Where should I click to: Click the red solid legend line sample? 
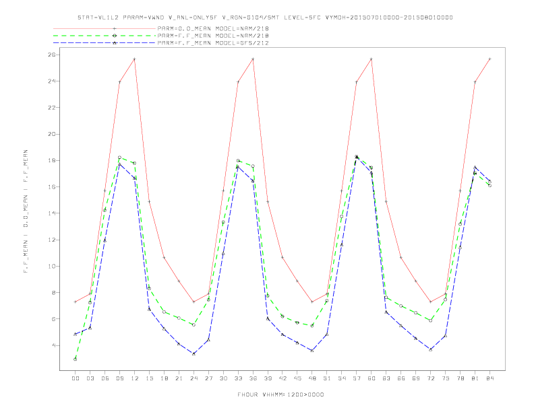[105, 28]
